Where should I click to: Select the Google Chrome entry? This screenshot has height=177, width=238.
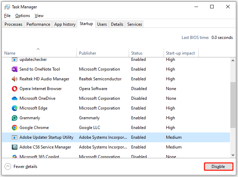pyautogui.click(x=34, y=128)
